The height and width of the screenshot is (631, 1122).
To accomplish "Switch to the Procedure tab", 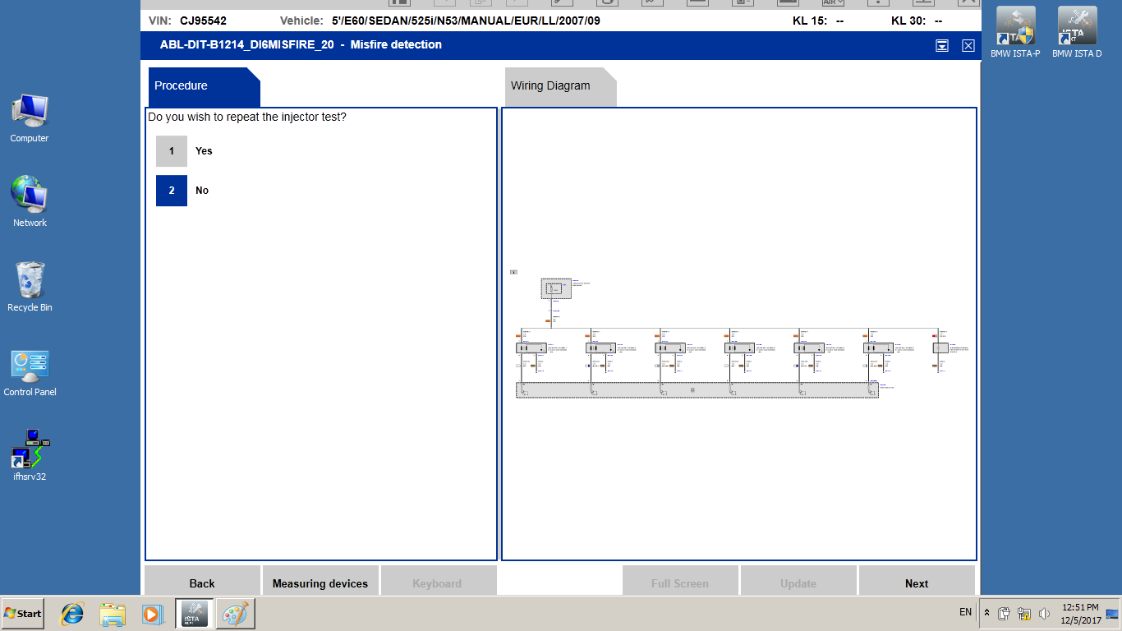I will tap(203, 86).
